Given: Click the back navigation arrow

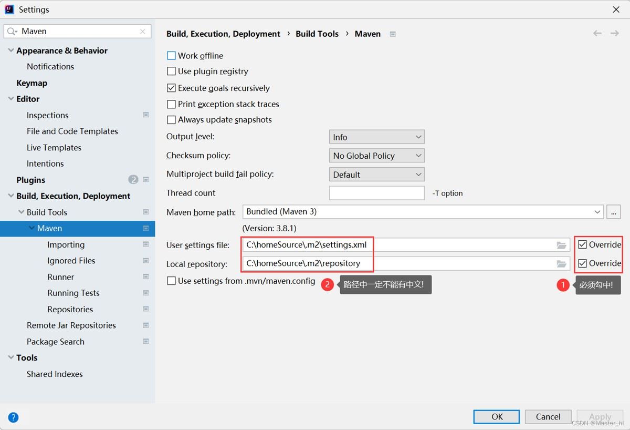Looking at the screenshot, I should coord(597,34).
